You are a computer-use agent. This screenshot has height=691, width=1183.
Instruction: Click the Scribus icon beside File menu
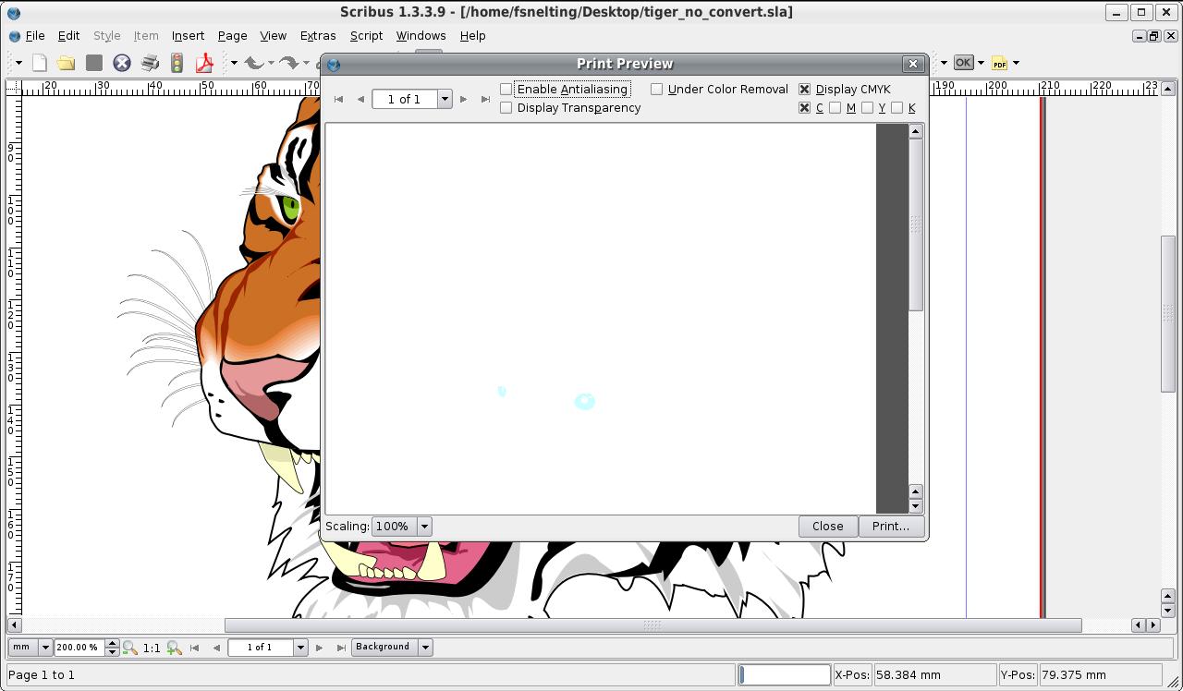click(14, 36)
